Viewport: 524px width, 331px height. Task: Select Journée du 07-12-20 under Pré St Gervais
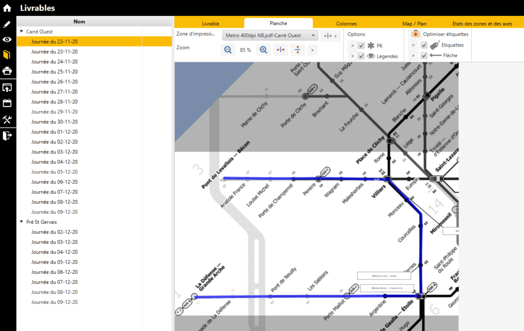click(x=54, y=282)
